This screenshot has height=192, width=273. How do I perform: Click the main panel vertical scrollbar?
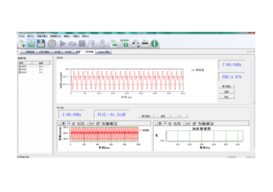click(254, 105)
